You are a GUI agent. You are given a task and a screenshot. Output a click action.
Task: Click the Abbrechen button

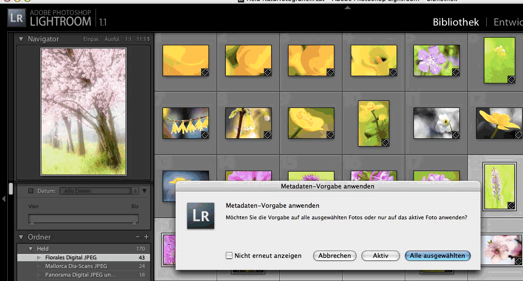[x=334, y=255]
